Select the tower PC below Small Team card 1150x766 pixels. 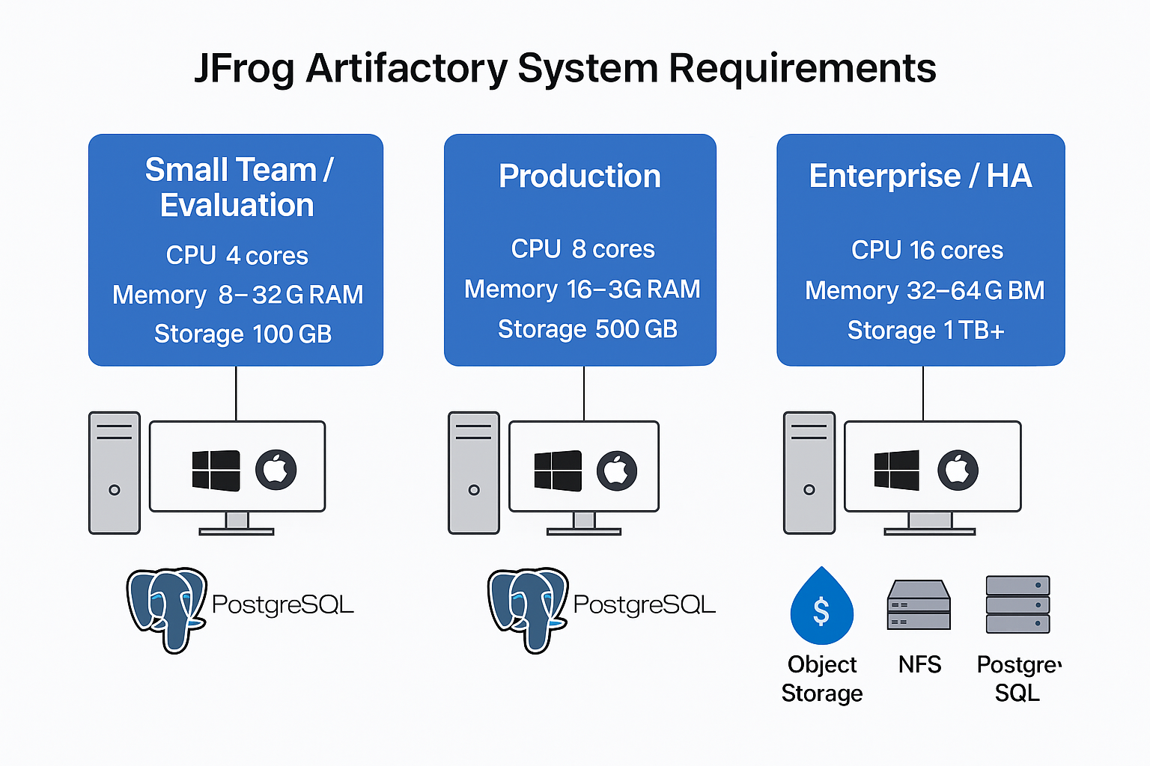click(x=115, y=473)
